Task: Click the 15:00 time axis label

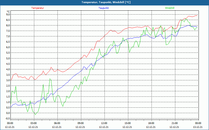Action: point(127,123)
